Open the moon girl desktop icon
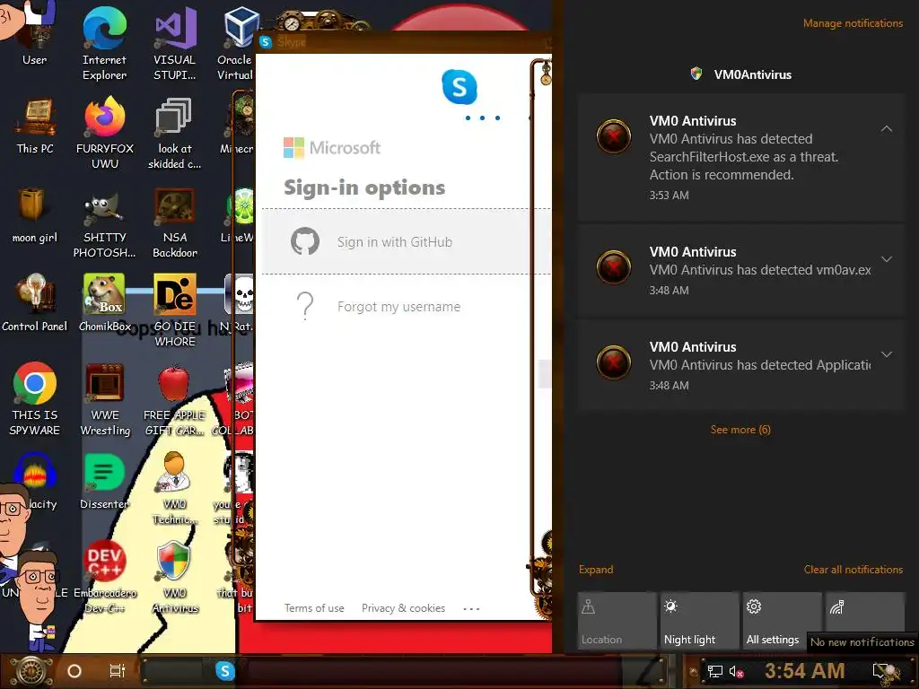Screen dimensions: 919x689 pyautogui.click(x=35, y=215)
